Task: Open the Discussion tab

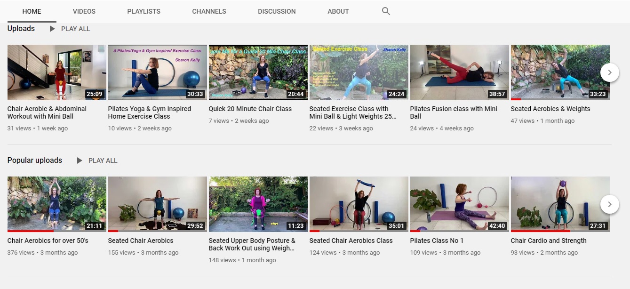Action: pos(277,11)
